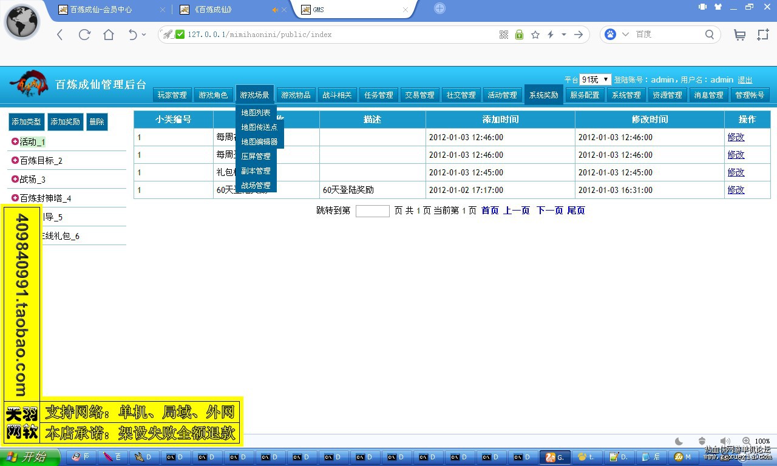Select 战场管理 from the dropdown menu
This screenshot has width=777, height=466.
pyautogui.click(x=256, y=186)
